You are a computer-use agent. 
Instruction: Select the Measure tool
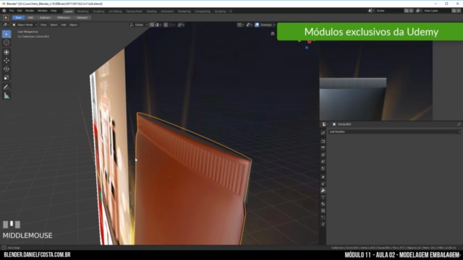7,96
